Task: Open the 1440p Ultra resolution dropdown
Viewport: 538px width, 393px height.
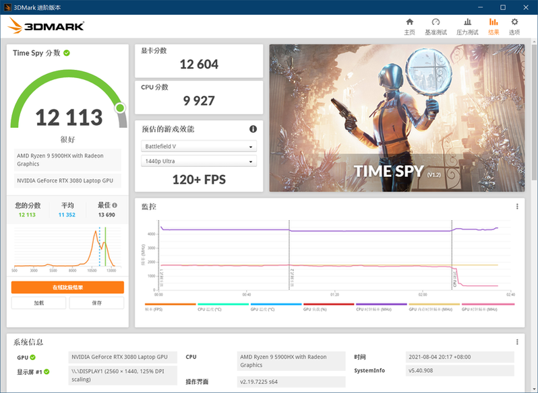Action: click(199, 162)
